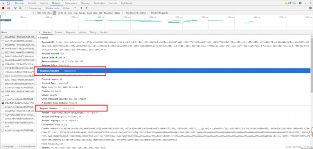Viewport: 313px width, 149px height.
Task: Enable Preserve log checkbox
Action: pos(27,8)
